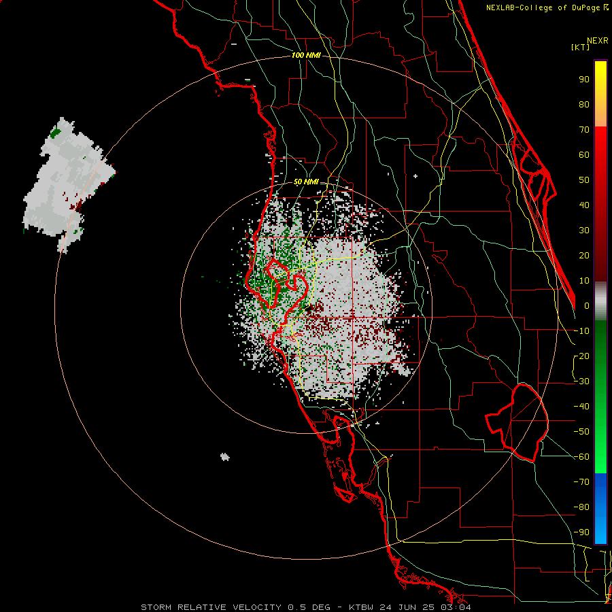The height and width of the screenshot is (612, 612).
Task: Select the 60 value on velocity scale
Action: click(584, 155)
